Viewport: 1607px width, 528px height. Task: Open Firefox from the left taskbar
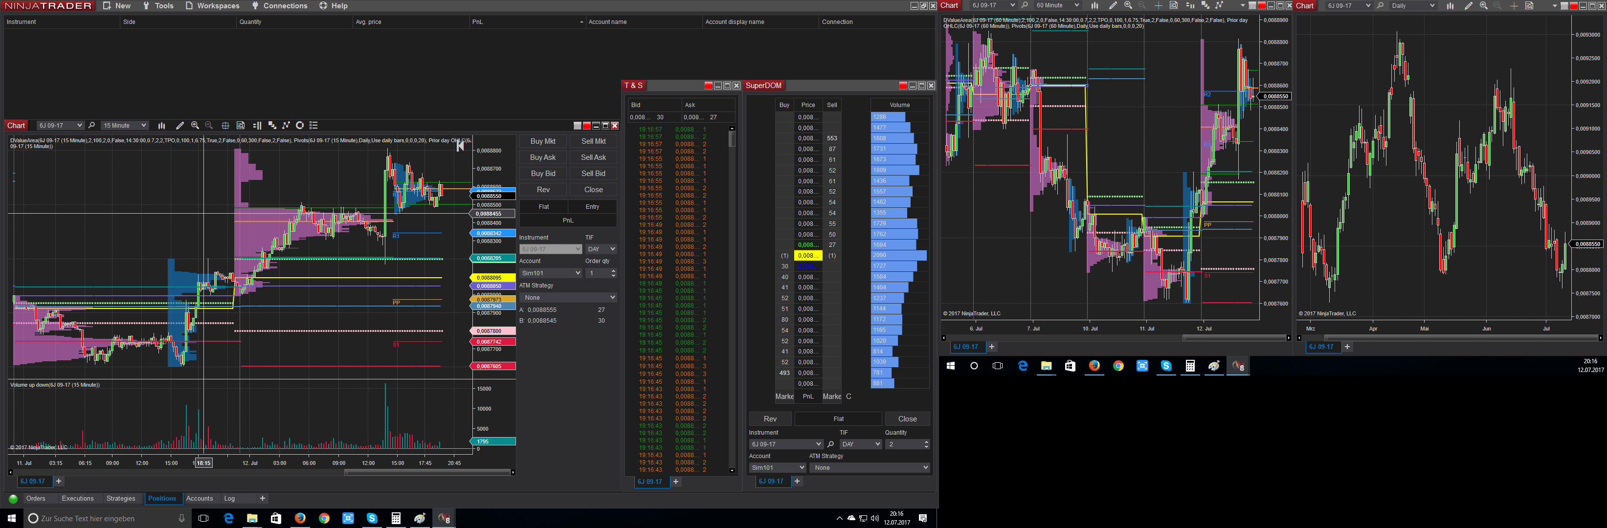click(x=300, y=518)
